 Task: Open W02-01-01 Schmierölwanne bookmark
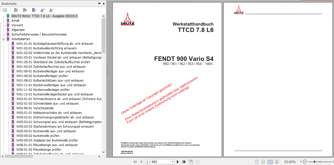59,99
